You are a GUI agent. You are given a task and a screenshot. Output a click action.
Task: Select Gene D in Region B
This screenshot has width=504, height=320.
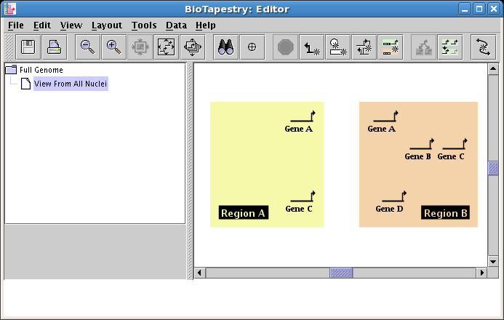pos(390,208)
